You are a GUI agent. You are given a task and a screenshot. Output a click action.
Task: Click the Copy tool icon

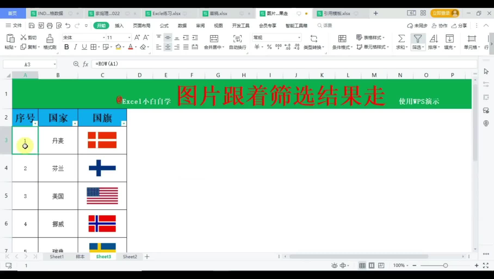23,47
